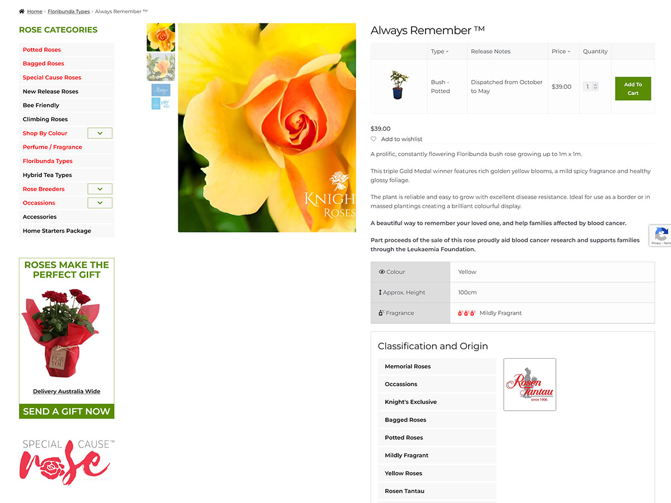Expand the Occassions category submenu
This screenshot has height=503, width=671.
100,203
